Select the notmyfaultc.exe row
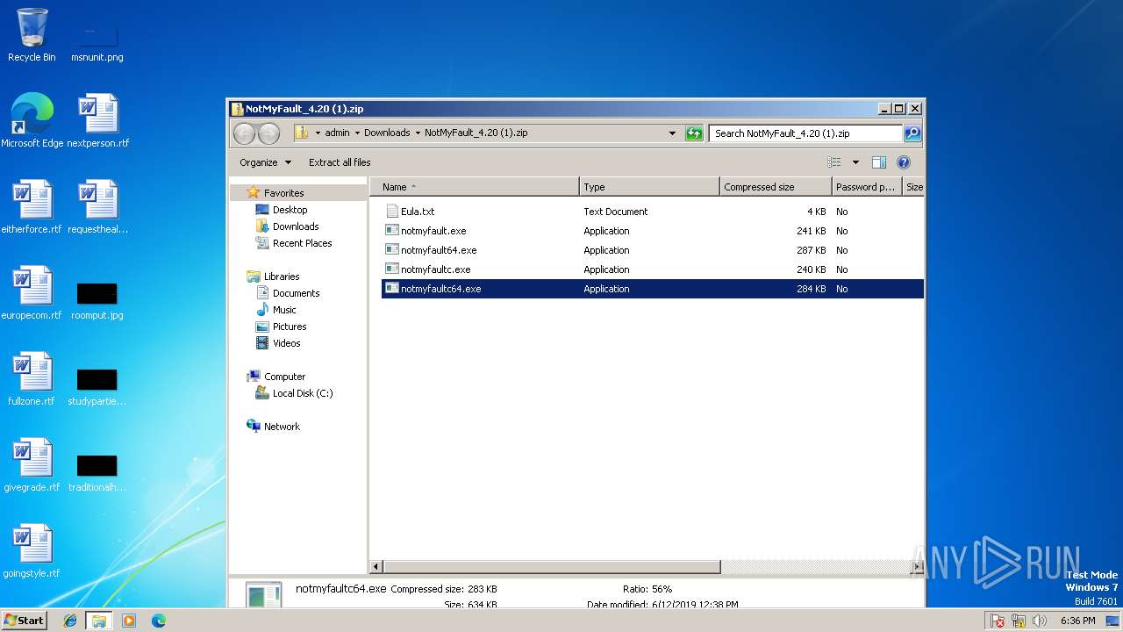This screenshot has height=632, width=1123. pyautogui.click(x=653, y=269)
